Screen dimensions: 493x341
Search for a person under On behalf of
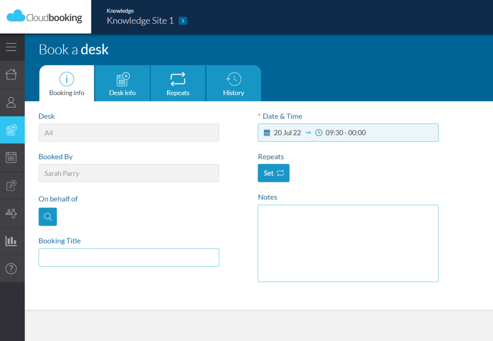click(48, 216)
